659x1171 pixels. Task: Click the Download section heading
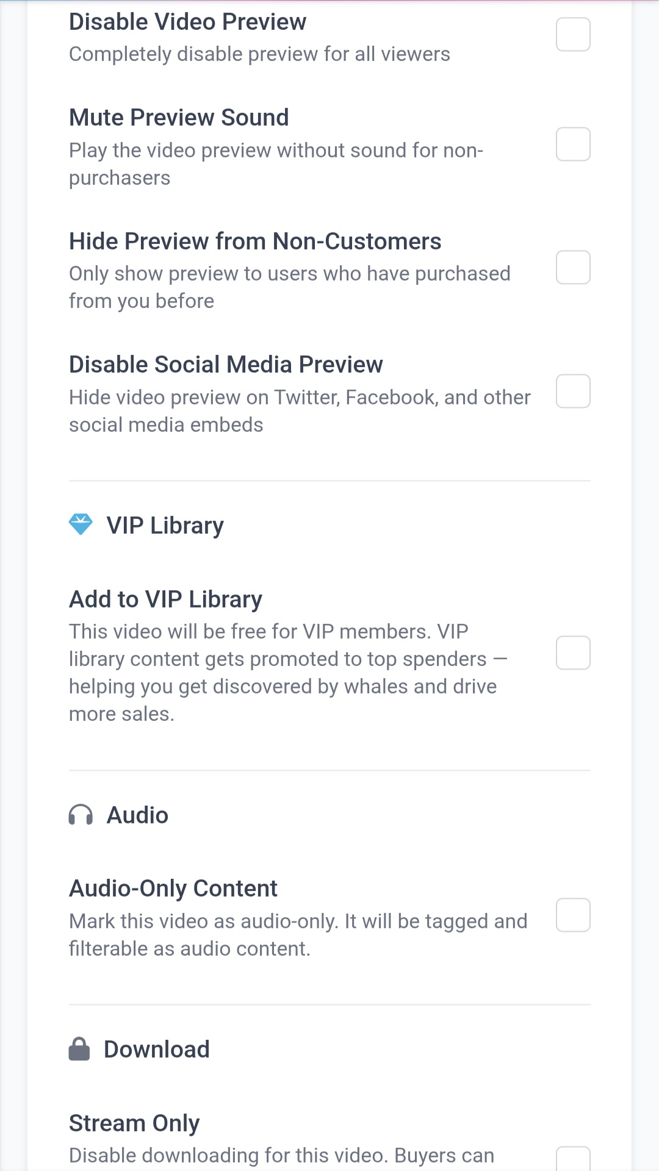(157, 1050)
